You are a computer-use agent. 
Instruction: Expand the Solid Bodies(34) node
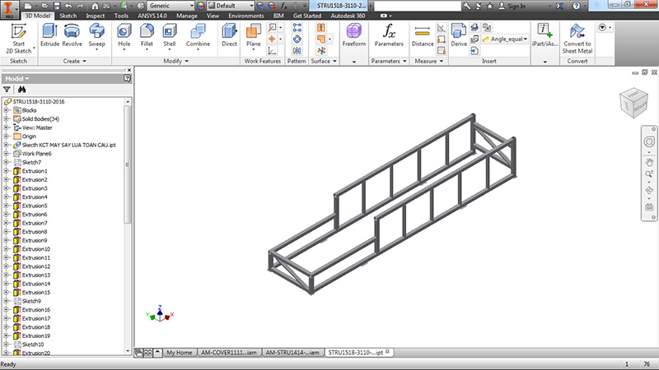(7, 119)
